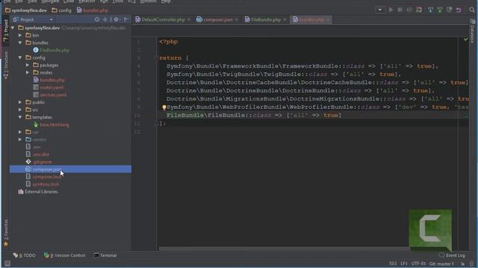The image size is (478, 268).
Task: Expand the var folder
Action: point(20,132)
